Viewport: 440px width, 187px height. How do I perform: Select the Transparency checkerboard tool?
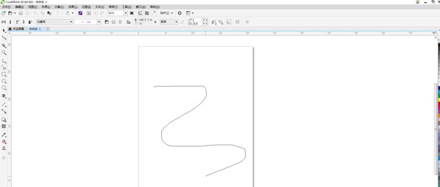pyautogui.click(x=4, y=126)
